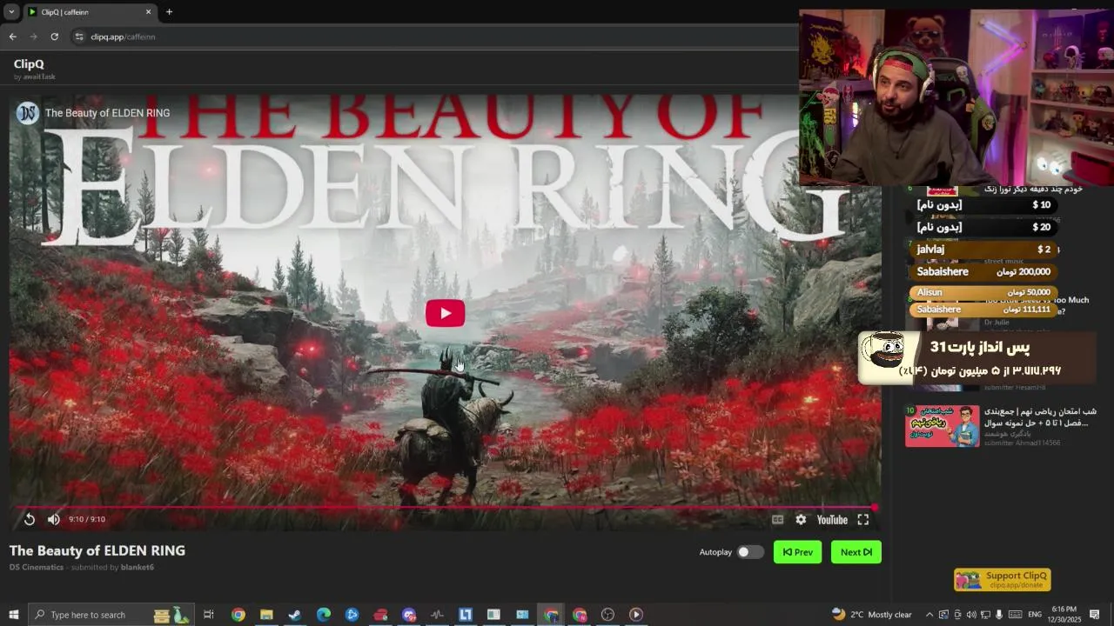The image size is (1114, 626).
Task: Toggle subtitles with the CC icon
Action: pos(777,519)
